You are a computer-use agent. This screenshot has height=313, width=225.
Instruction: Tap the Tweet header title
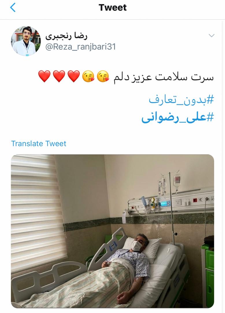[x=113, y=8]
